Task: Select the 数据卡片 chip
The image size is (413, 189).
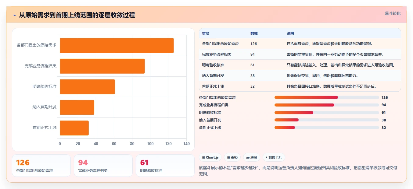Action: click(274, 157)
